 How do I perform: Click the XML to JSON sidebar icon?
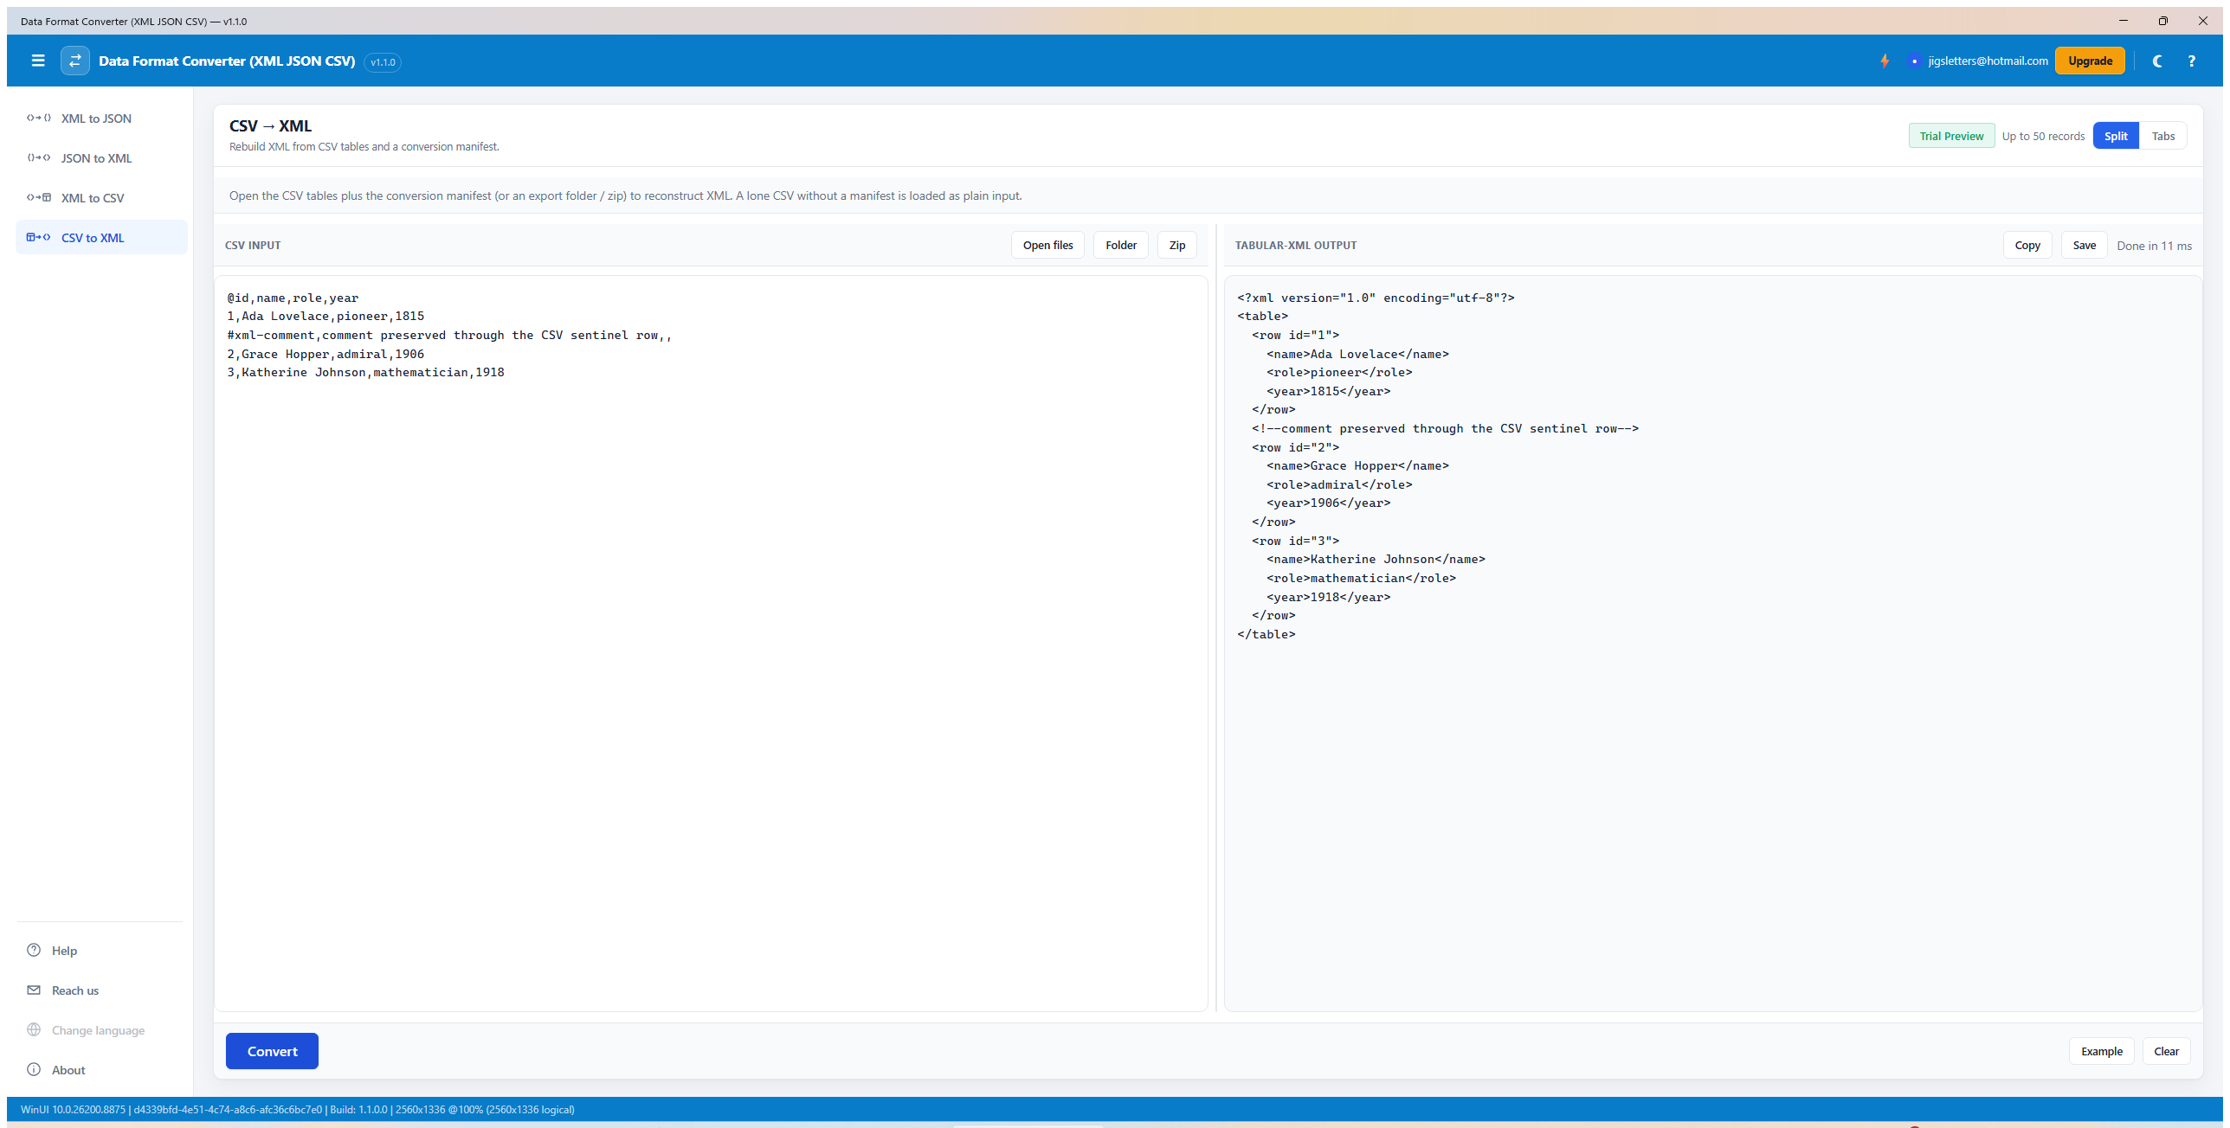pyautogui.click(x=39, y=119)
